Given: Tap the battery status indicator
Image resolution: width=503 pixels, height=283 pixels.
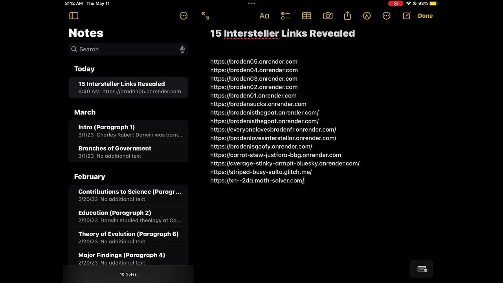Looking at the screenshot, I should [x=433, y=3].
